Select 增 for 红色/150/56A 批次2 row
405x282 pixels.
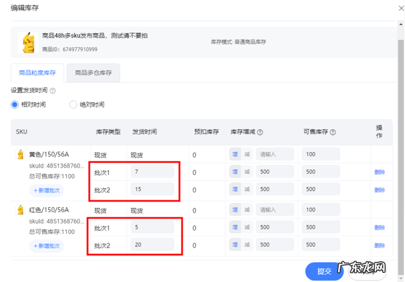[x=235, y=245]
